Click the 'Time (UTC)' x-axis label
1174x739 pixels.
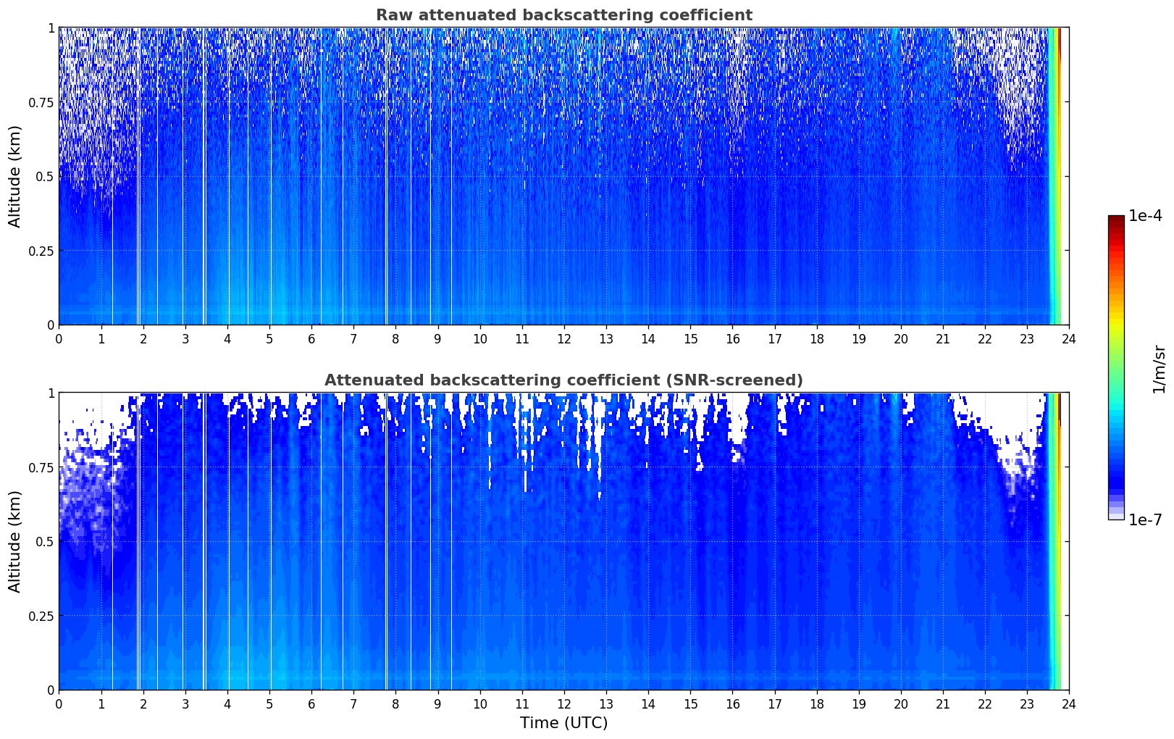click(563, 722)
